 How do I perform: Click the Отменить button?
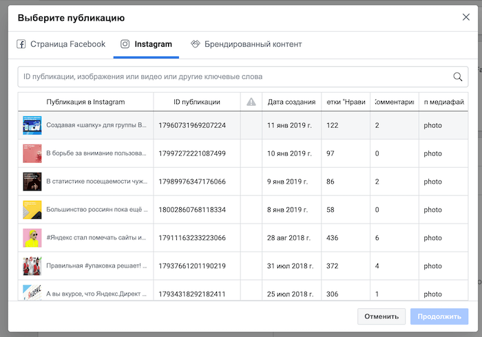(381, 316)
